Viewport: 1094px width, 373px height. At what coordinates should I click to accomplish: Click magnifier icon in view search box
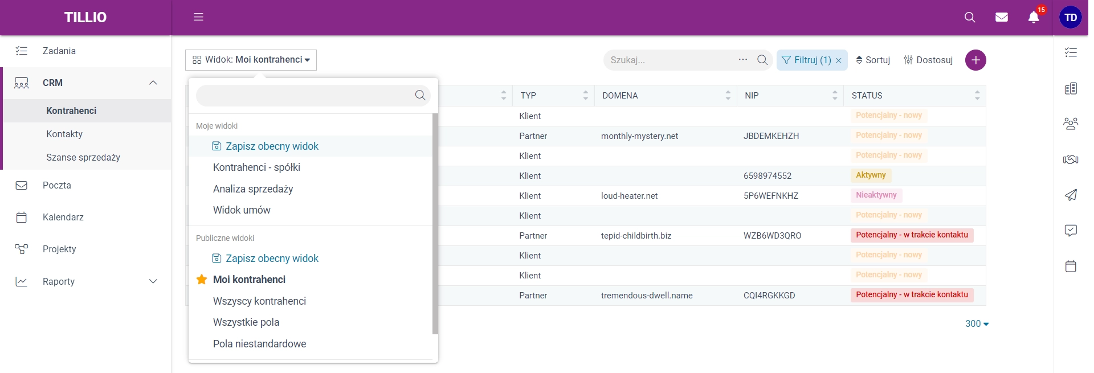coord(421,95)
